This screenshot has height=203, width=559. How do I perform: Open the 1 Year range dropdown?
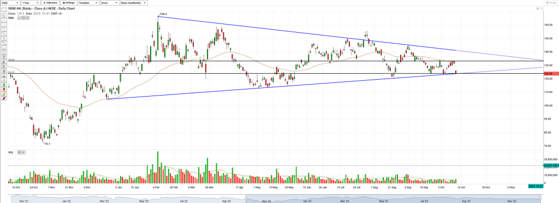(x=30, y=3)
